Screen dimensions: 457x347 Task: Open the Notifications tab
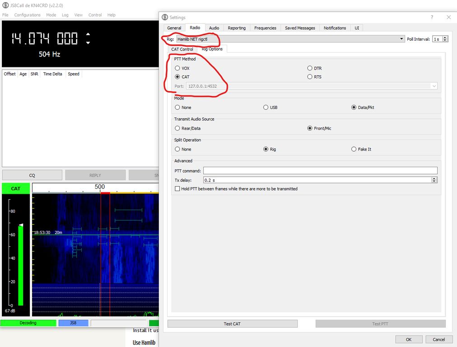point(335,28)
